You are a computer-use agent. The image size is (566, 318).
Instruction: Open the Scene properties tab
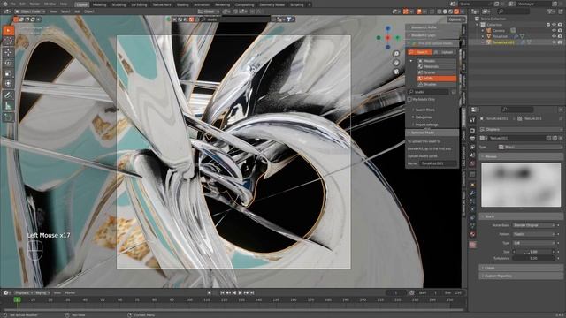pos(472,155)
